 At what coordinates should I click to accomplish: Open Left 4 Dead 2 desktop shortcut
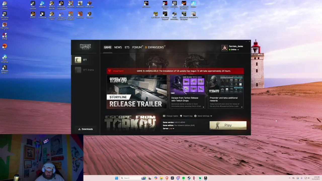click(x=155, y=15)
